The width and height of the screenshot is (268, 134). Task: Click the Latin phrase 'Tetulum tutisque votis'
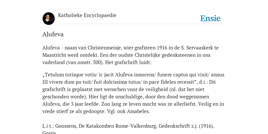click(71, 75)
